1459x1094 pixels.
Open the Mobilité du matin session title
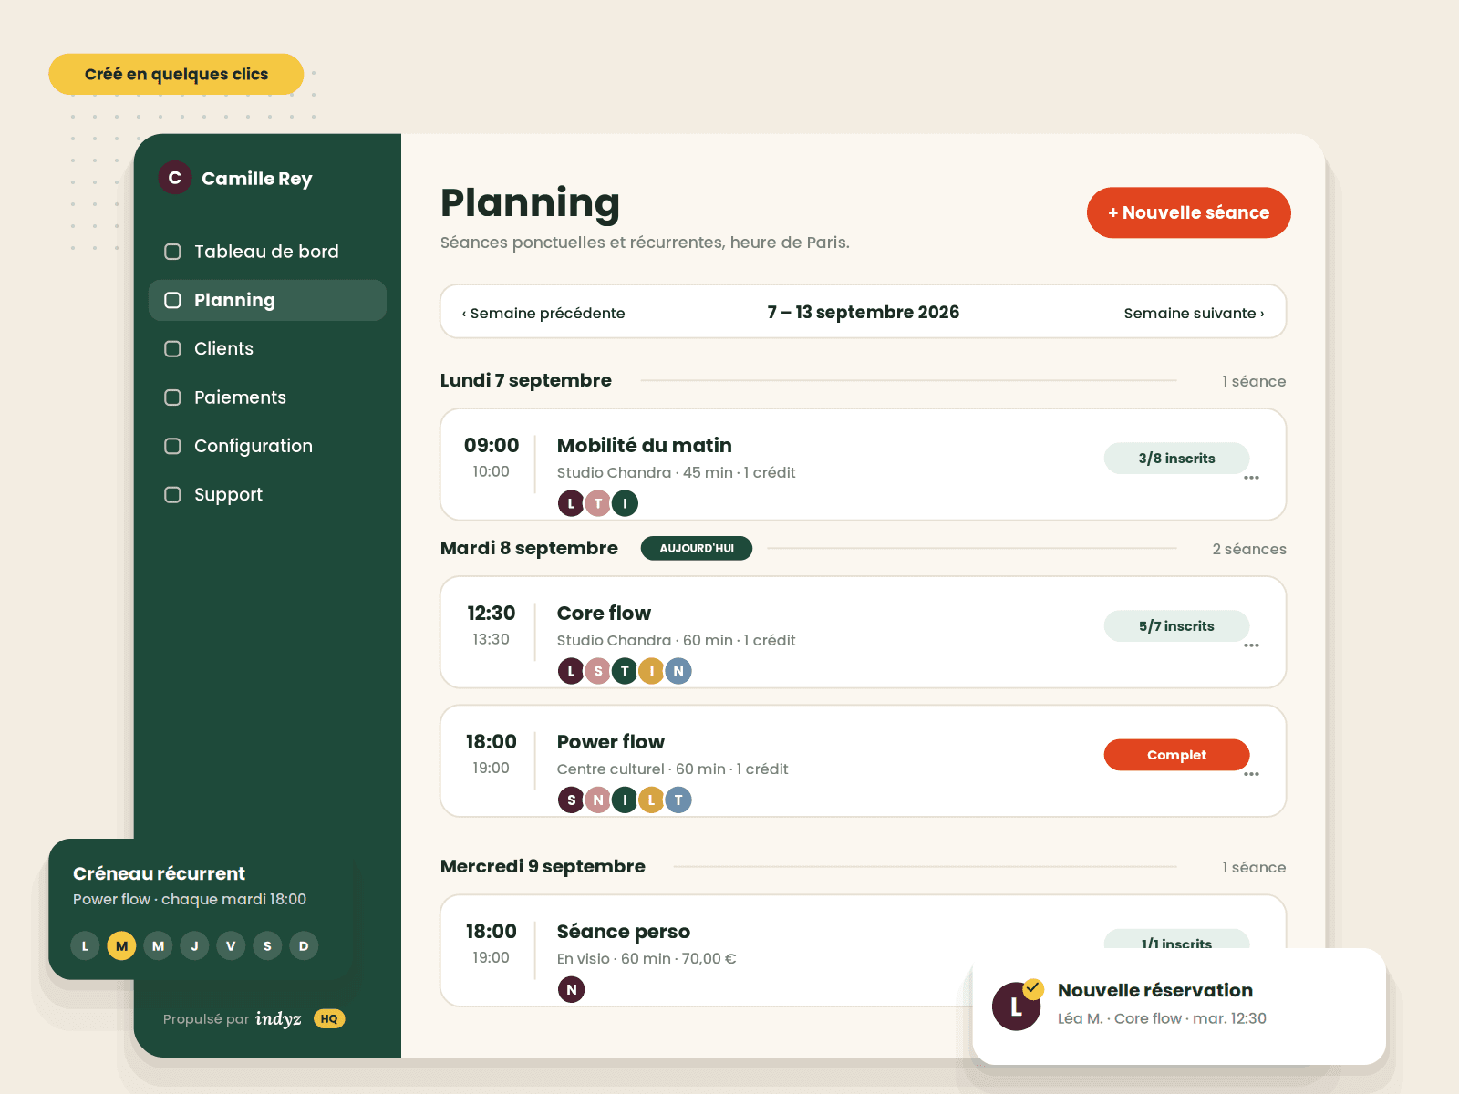pyautogui.click(x=644, y=445)
